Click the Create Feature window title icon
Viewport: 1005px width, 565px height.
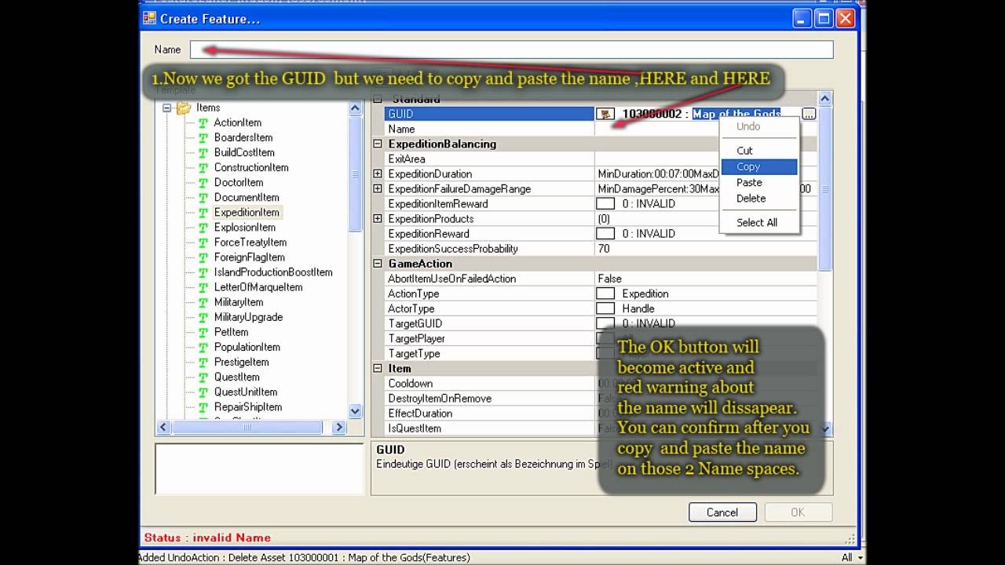[x=149, y=18]
